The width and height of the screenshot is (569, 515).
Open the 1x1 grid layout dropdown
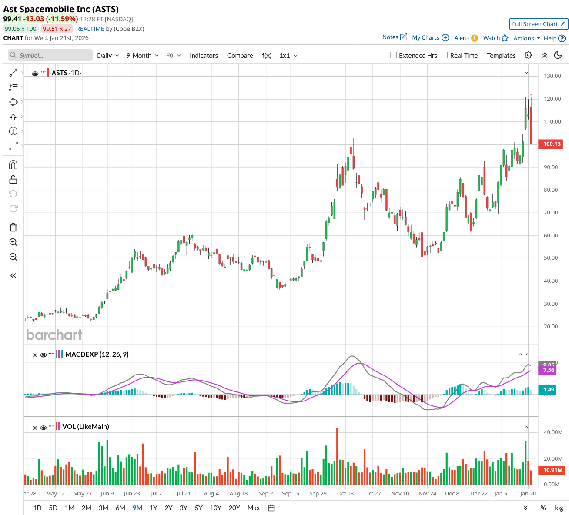coord(288,55)
